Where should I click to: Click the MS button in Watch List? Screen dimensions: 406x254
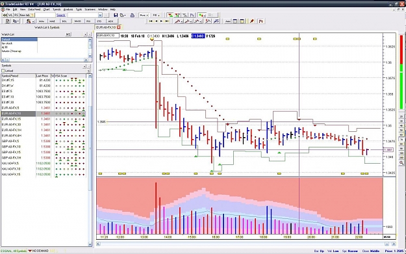tap(68, 34)
